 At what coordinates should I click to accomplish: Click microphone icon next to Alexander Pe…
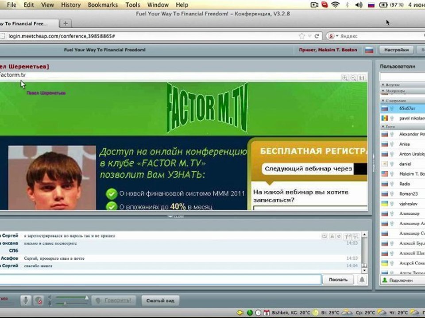(392, 134)
